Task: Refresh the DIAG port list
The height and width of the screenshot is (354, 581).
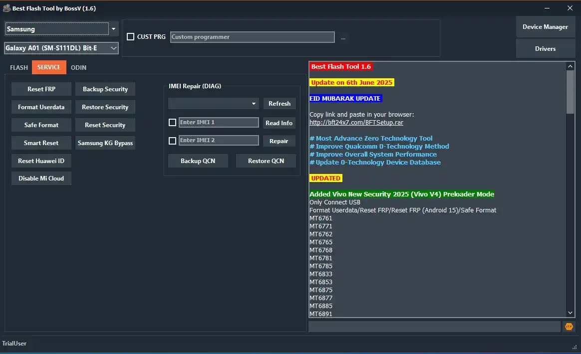Action: click(280, 104)
